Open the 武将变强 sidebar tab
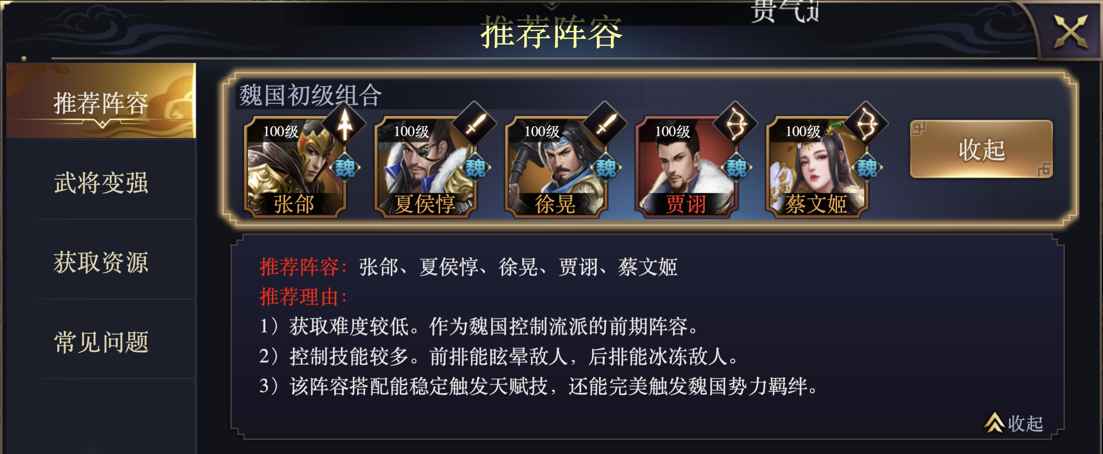Screen dimensions: 1103x454 [101, 182]
